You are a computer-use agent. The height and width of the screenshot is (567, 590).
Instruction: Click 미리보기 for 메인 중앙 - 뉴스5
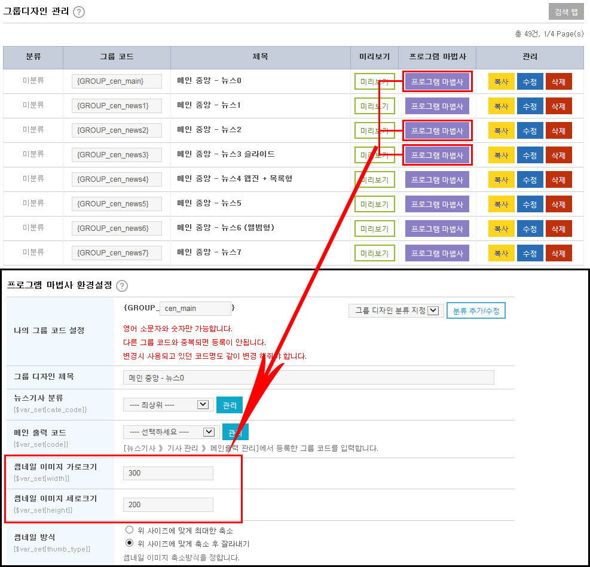click(x=374, y=205)
